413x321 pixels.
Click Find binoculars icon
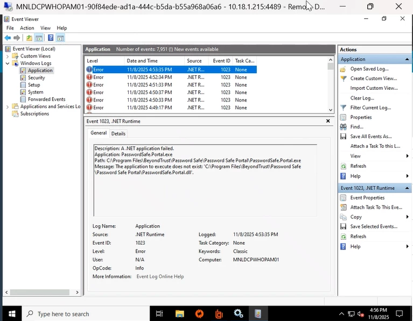(343, 127)
